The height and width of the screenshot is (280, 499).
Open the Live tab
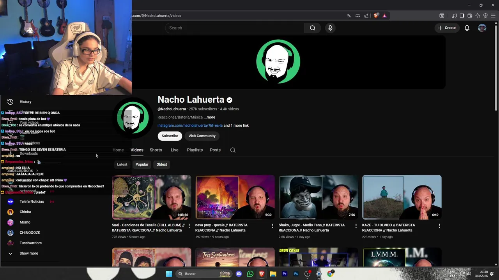click(x=175, y=150)
